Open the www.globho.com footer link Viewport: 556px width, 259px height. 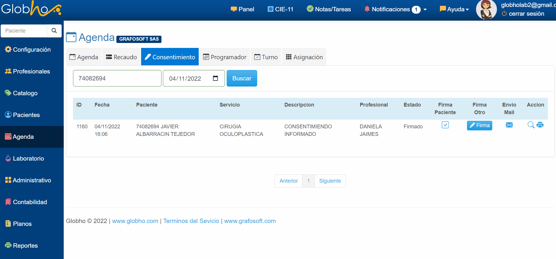tap(135, 221)
